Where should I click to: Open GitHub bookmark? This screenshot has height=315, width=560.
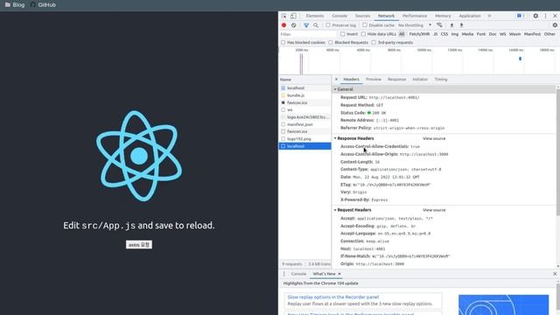click(x=43, y=5)
